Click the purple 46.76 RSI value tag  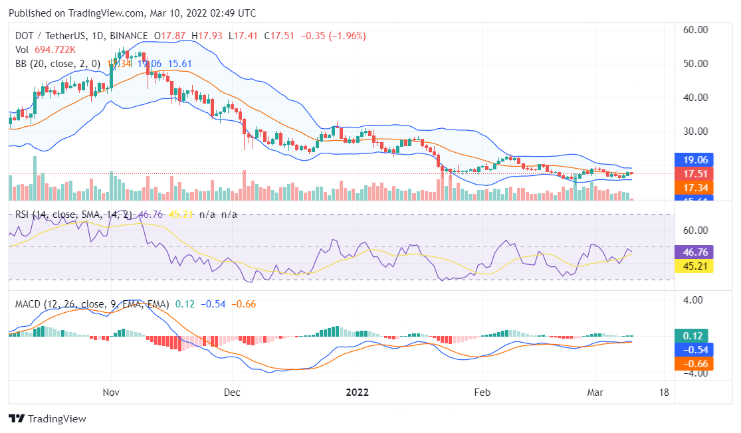point(694,252)
